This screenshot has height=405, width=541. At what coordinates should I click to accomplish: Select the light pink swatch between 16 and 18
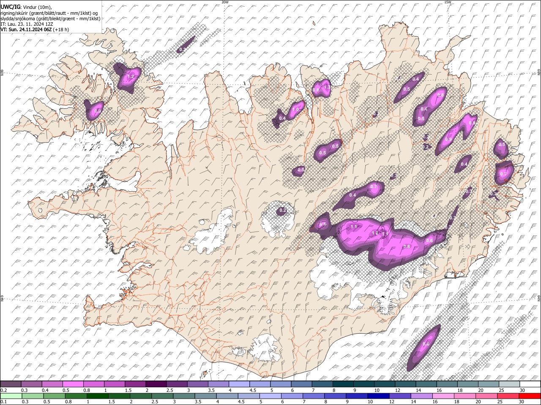click(x=444, y=396)
